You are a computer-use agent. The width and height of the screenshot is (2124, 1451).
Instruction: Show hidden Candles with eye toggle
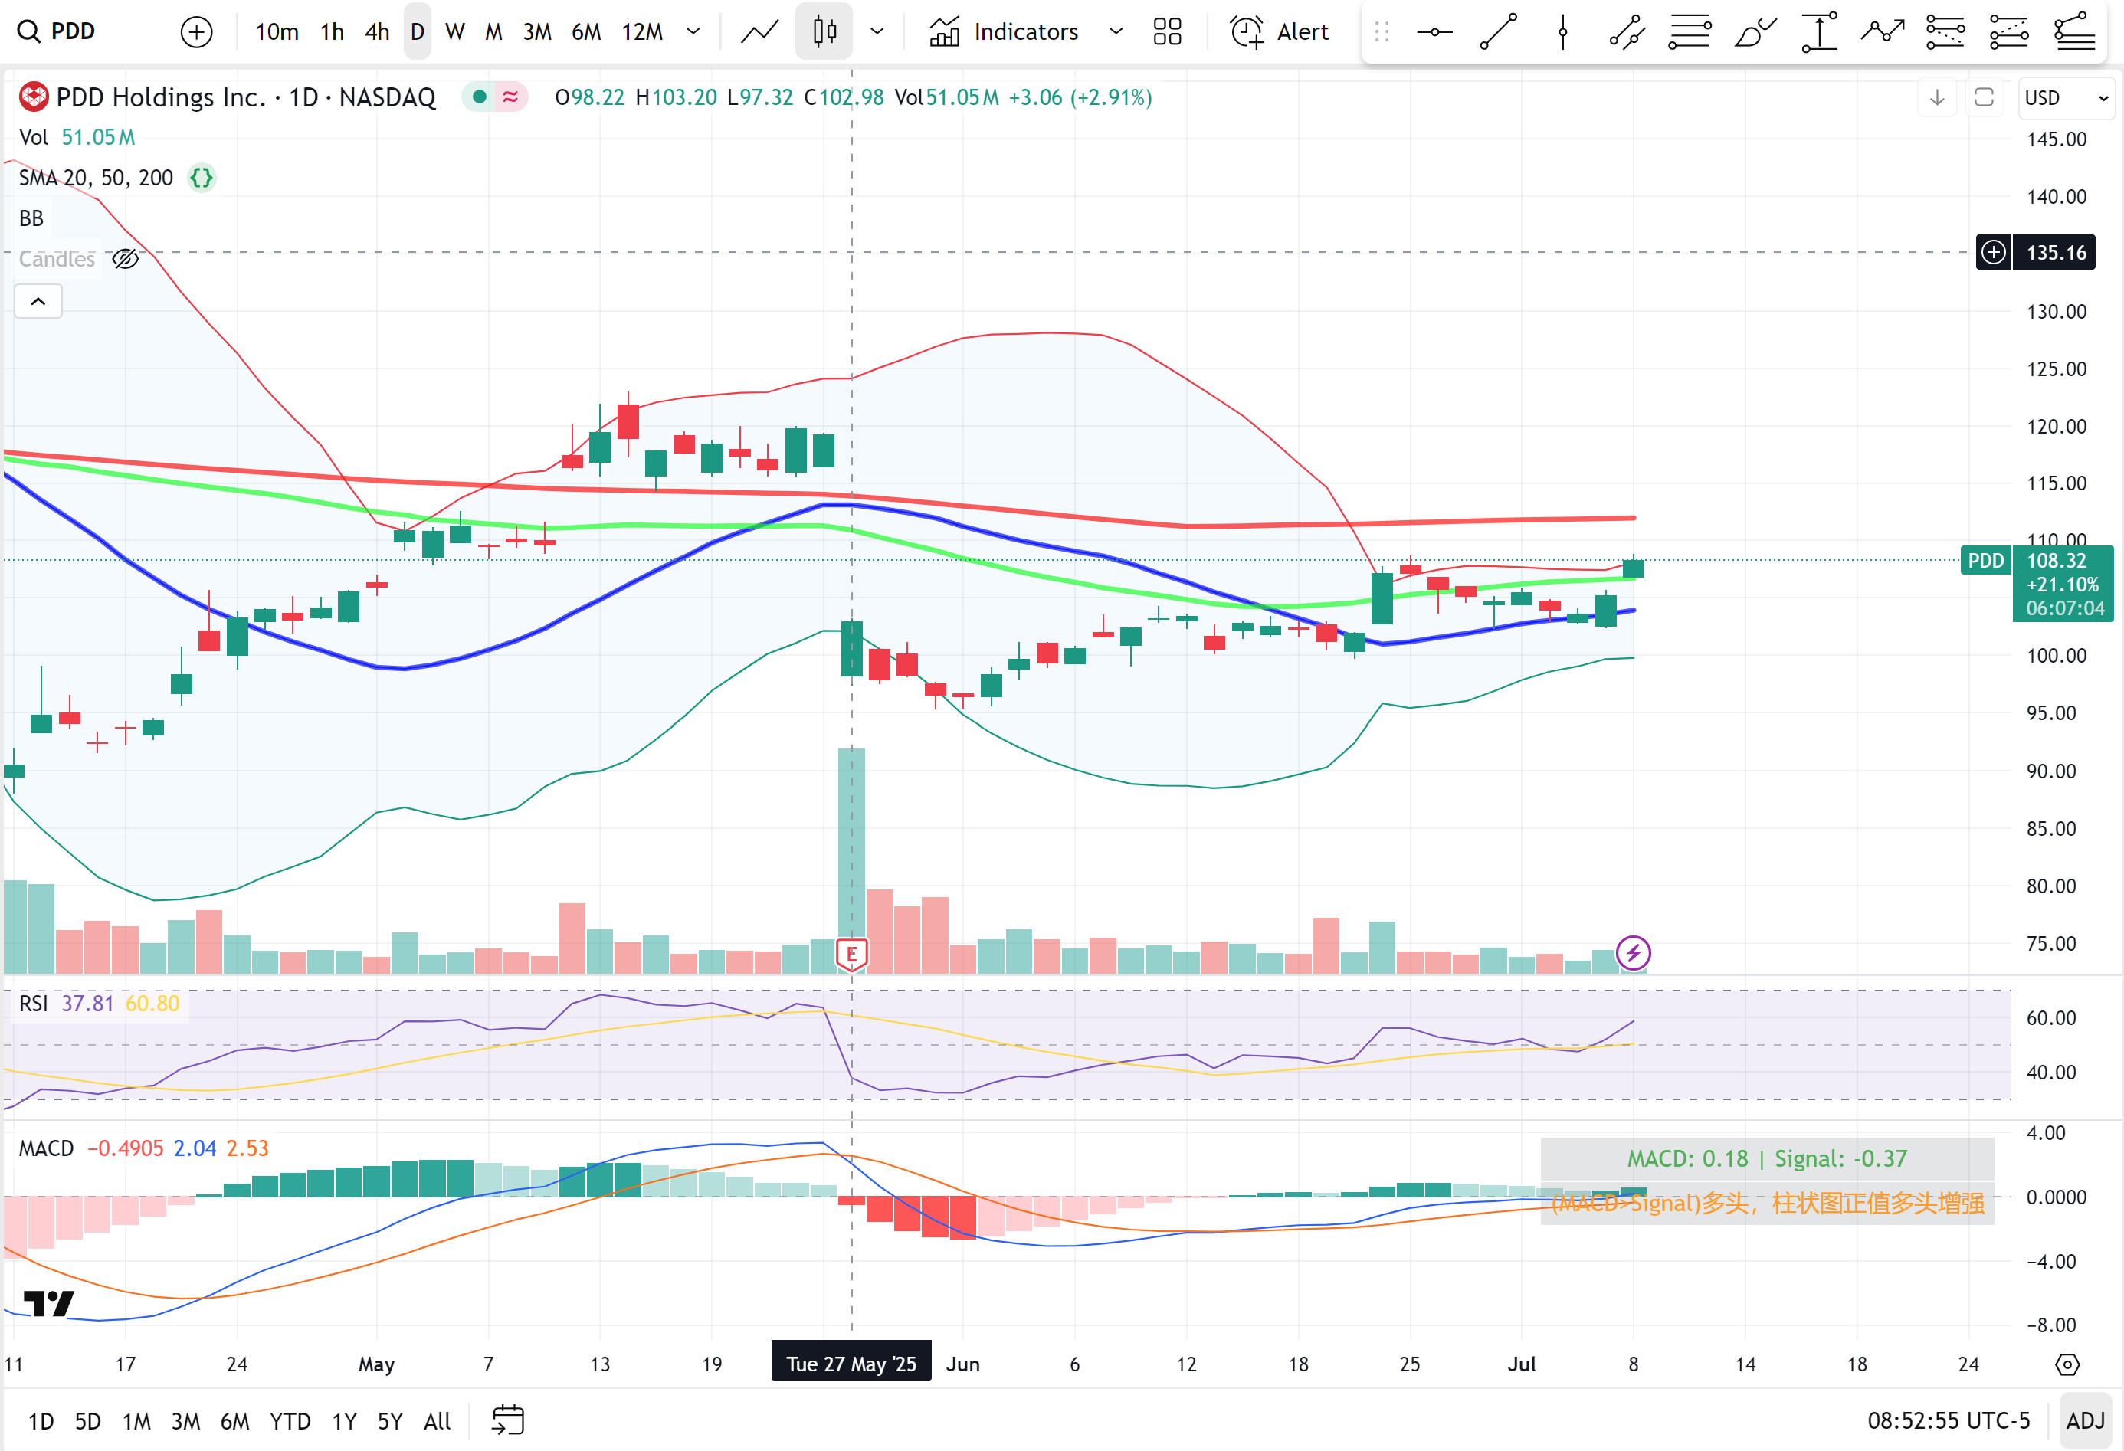(x=125, y=260)
